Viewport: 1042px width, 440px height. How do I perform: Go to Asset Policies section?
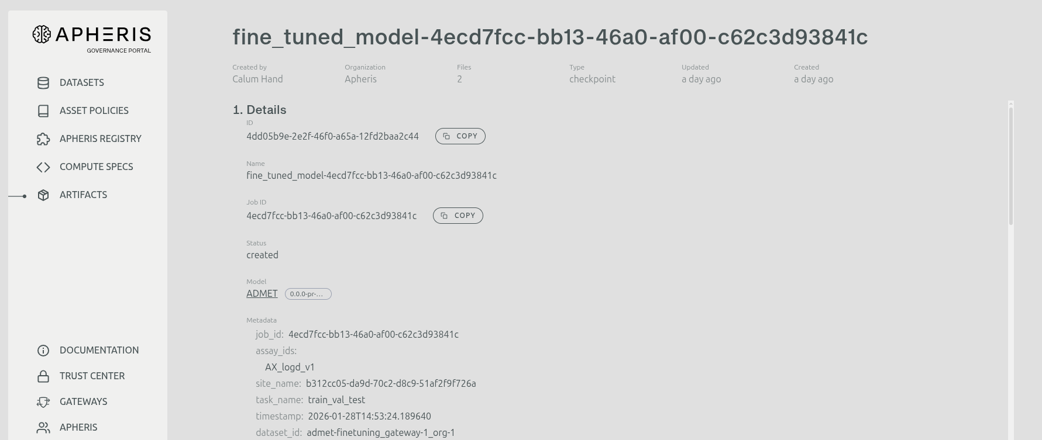pos(94,111)
